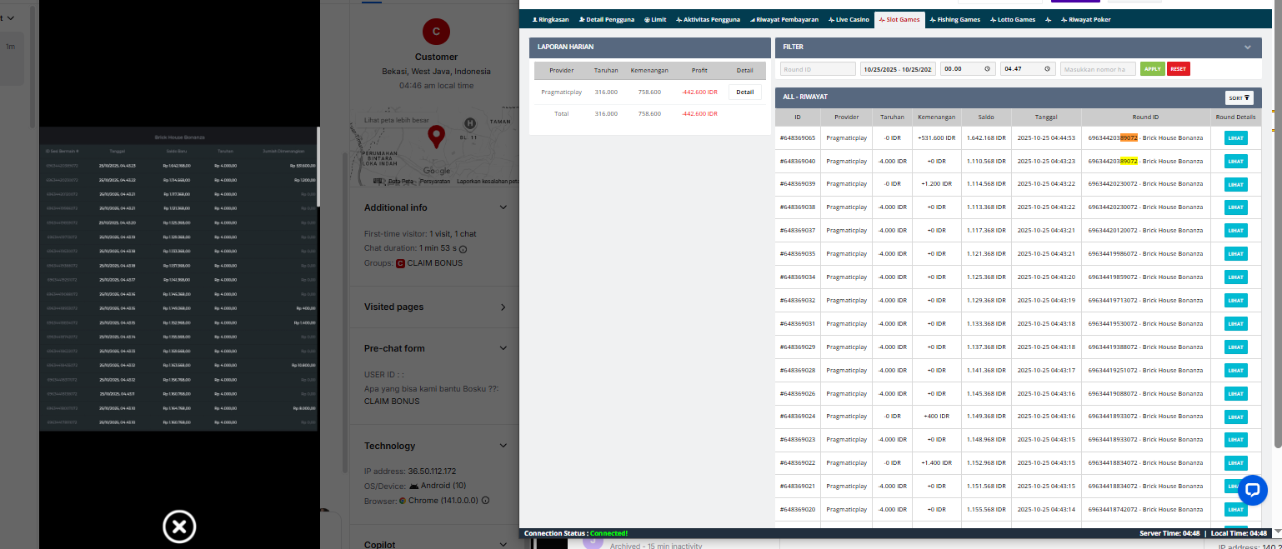Open the Ringkasan tab

tap(550, 19)
